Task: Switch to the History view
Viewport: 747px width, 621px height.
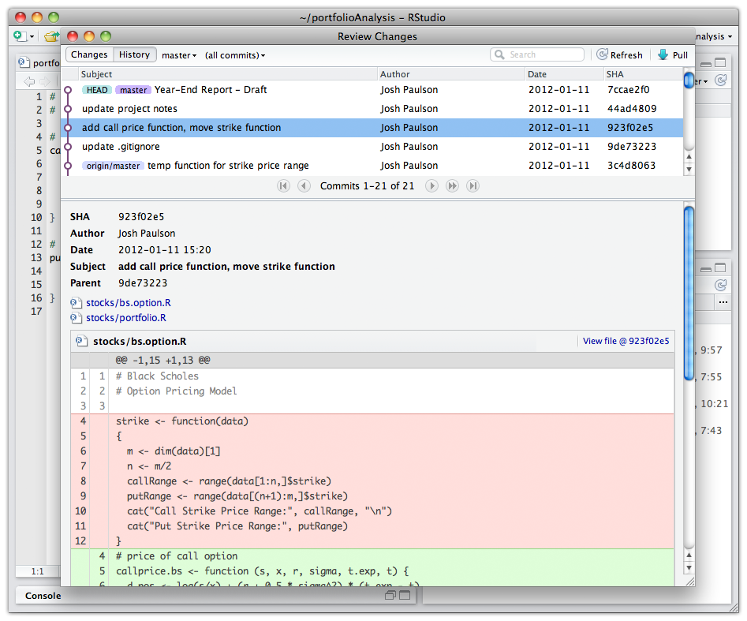Action: 134,55
